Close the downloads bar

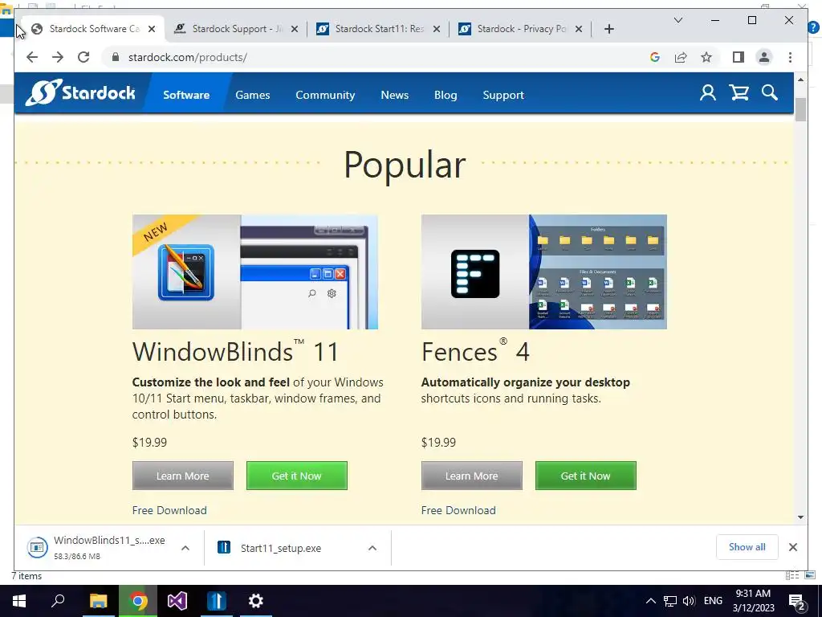pos(792,547)
